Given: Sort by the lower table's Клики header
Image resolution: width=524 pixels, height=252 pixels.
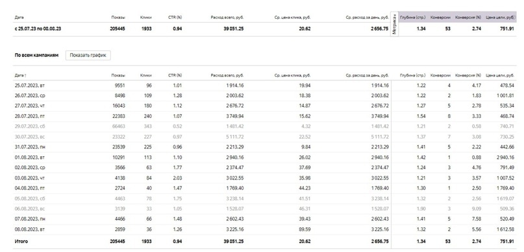Looking at the screenshot, I should [x=146, y=75].
